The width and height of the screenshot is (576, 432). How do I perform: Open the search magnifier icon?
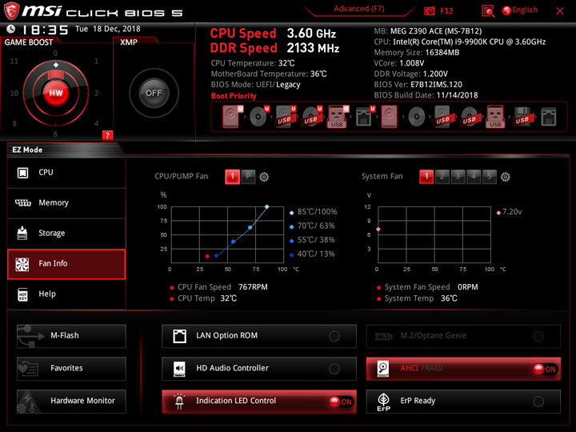[488, 11]
